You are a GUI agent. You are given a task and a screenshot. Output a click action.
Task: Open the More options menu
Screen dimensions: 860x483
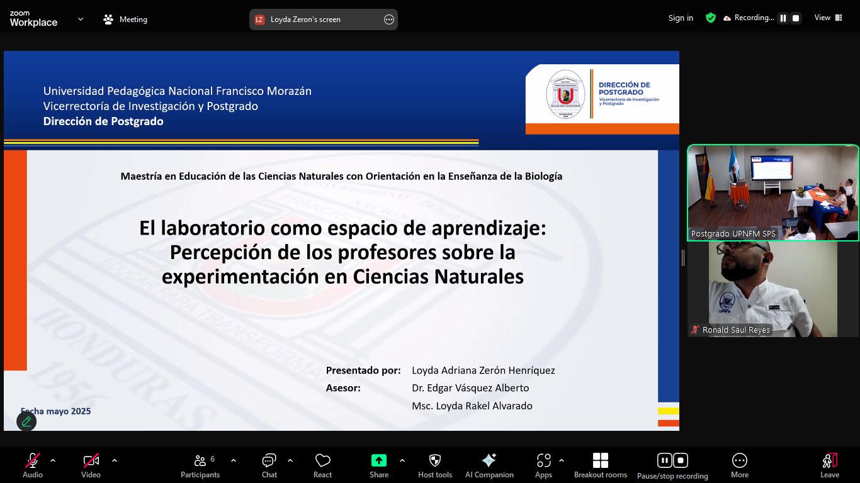[740, 465]
